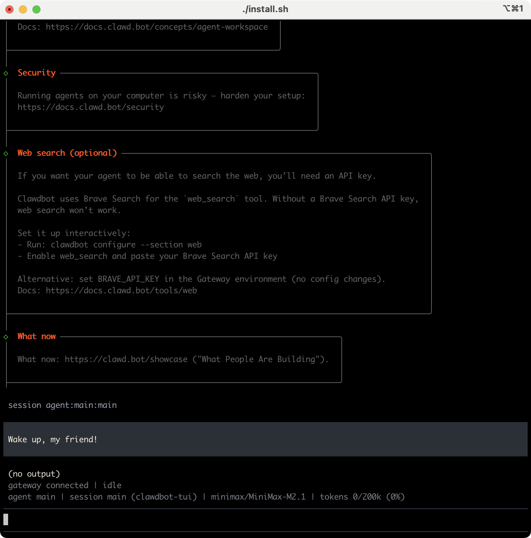Open the docs.clawd.bot/security link
This screenshot has width=531, height=538.
point(91,107)
